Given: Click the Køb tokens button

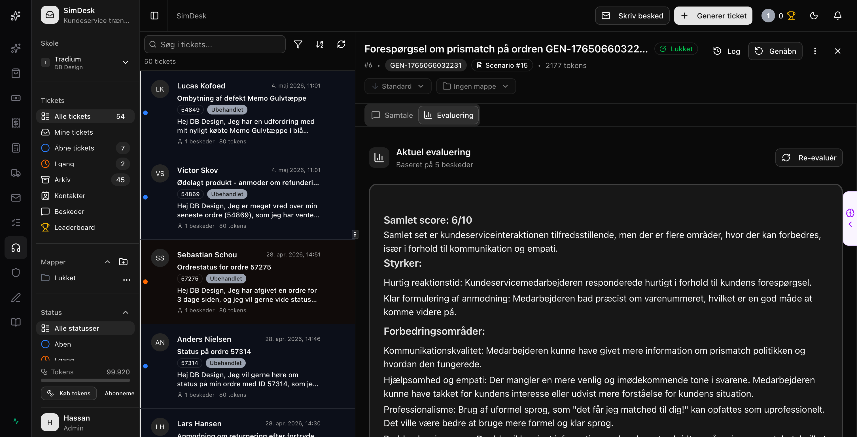Looking at the screenshot, I should [69, 393].
